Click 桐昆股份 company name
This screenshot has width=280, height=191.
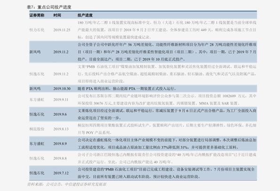[37, 129]
